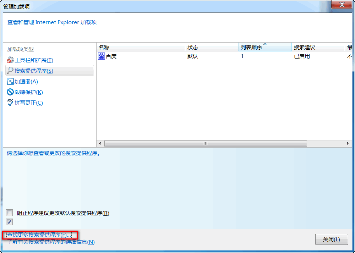Select the magnifier icon for search providers
This screenshot has width=355, height=253.
(10, 71)
